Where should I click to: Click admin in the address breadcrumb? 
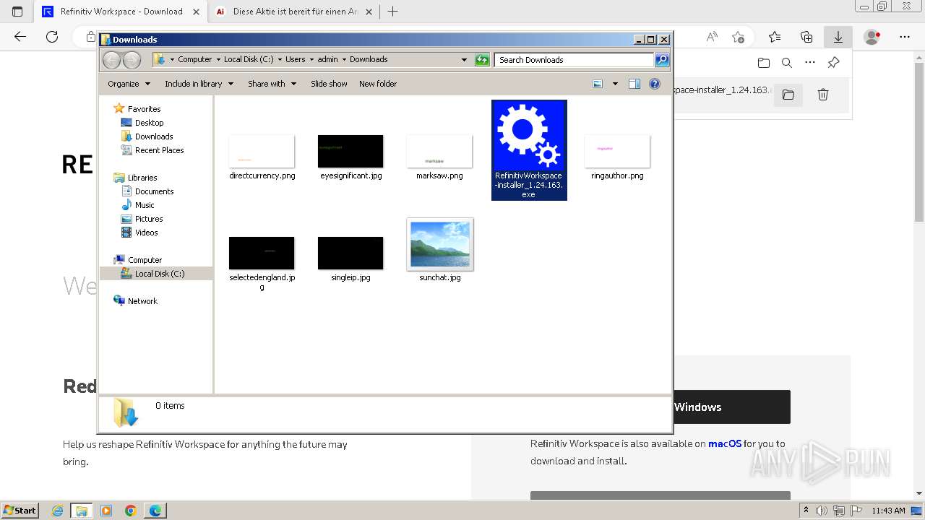[x=327, y=60]
